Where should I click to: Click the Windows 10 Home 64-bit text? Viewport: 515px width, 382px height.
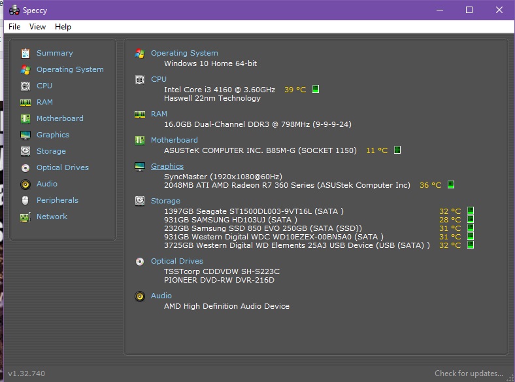pos(210,63)
